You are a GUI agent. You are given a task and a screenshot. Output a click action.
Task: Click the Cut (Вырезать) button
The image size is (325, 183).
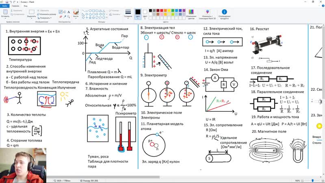click(x=16, y=11)
